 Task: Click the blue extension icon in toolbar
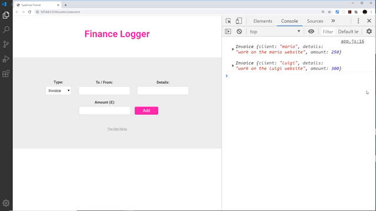tap(337, 12)
